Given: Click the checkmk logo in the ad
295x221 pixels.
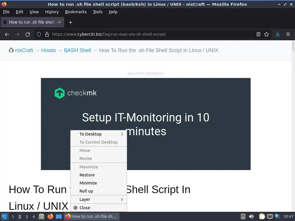Looking at the screenshot, I should click(x=76, y=93).
